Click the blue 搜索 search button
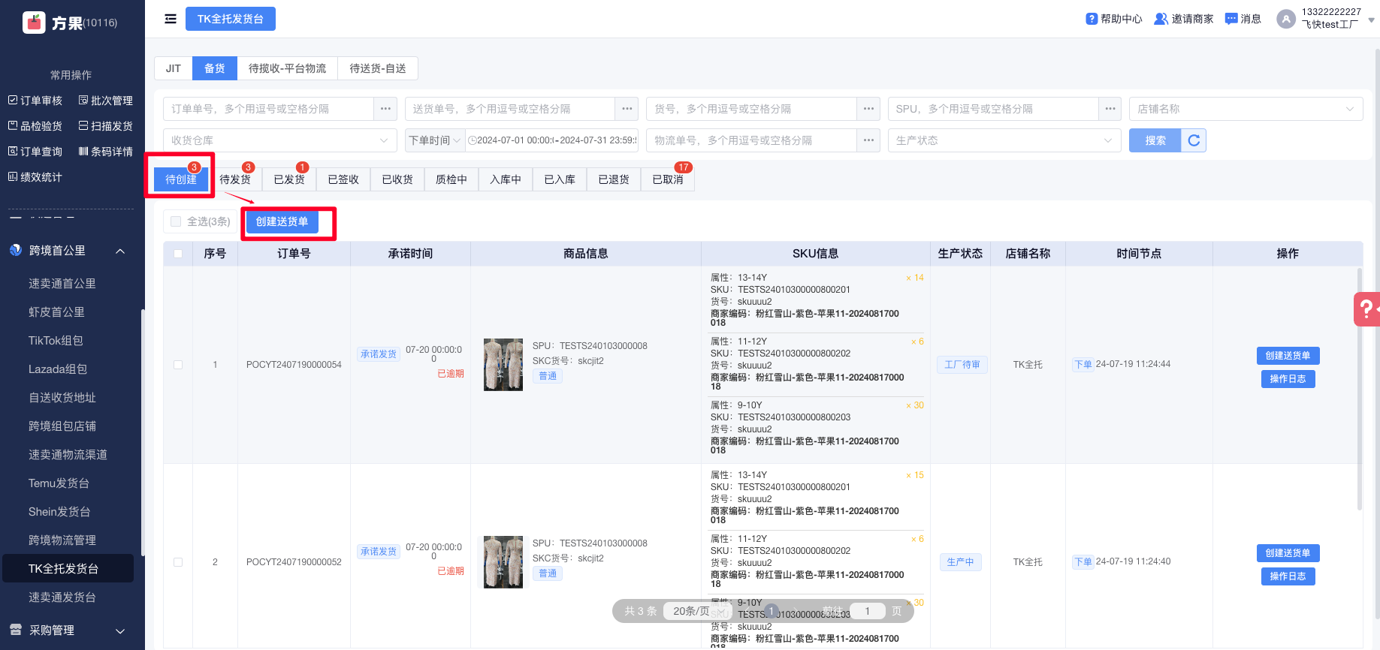This screenshot has width=1380, height=650. click(x=1155, y=140)
